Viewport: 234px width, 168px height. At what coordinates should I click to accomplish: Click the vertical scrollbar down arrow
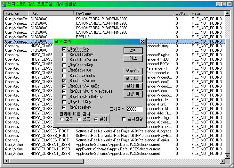click(227, 156)
